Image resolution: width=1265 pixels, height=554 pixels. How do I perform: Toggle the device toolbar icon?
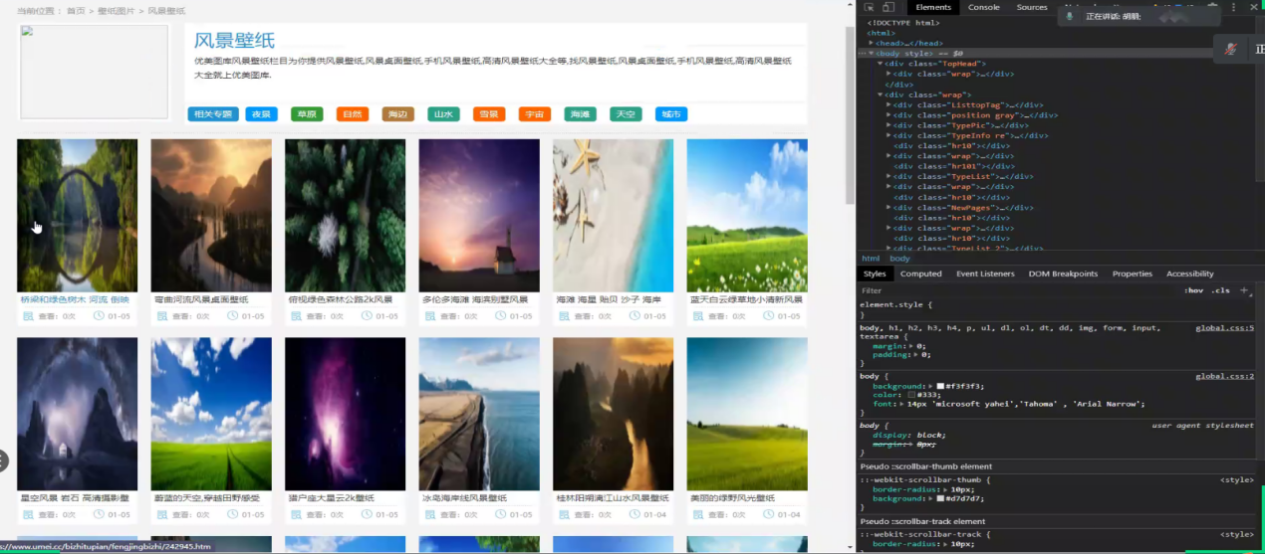(x=887, y=7)
